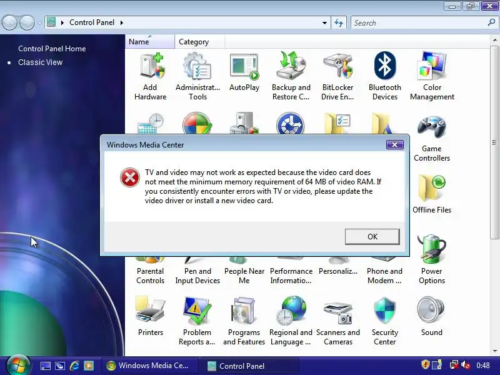
Task: Expand the root breadcrumb arrow
Action: [x=62, y=22]
